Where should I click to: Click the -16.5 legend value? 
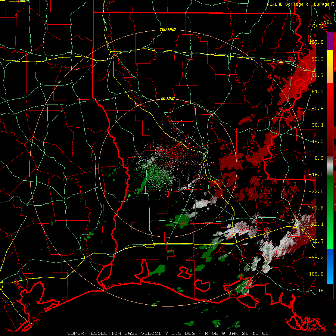click(x=316, y=174)
